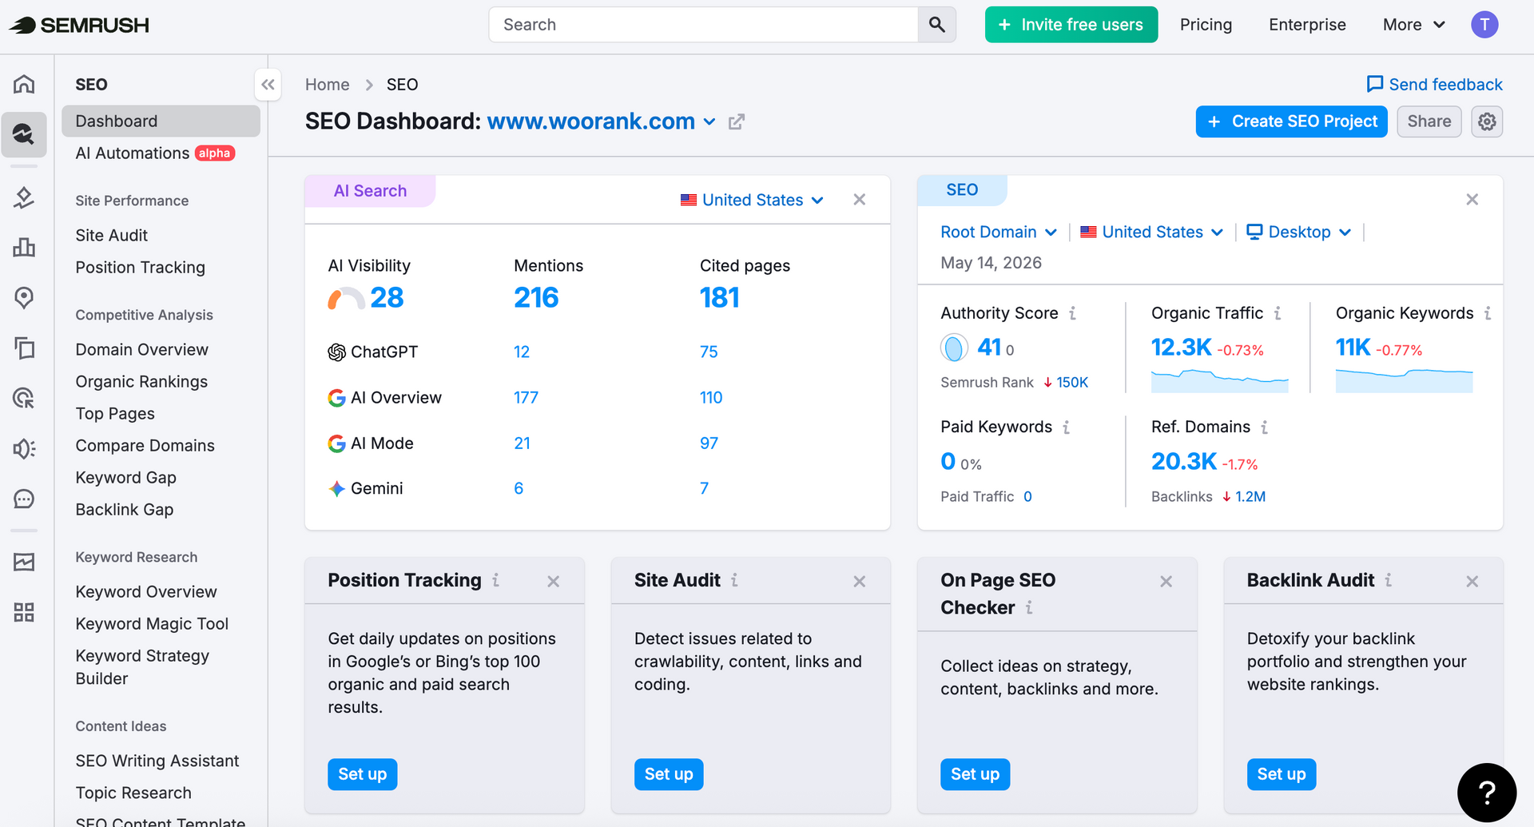Open Position Tracking in sidebar
This screenshot has width=1534, height=827.
[x=140, y=268]
